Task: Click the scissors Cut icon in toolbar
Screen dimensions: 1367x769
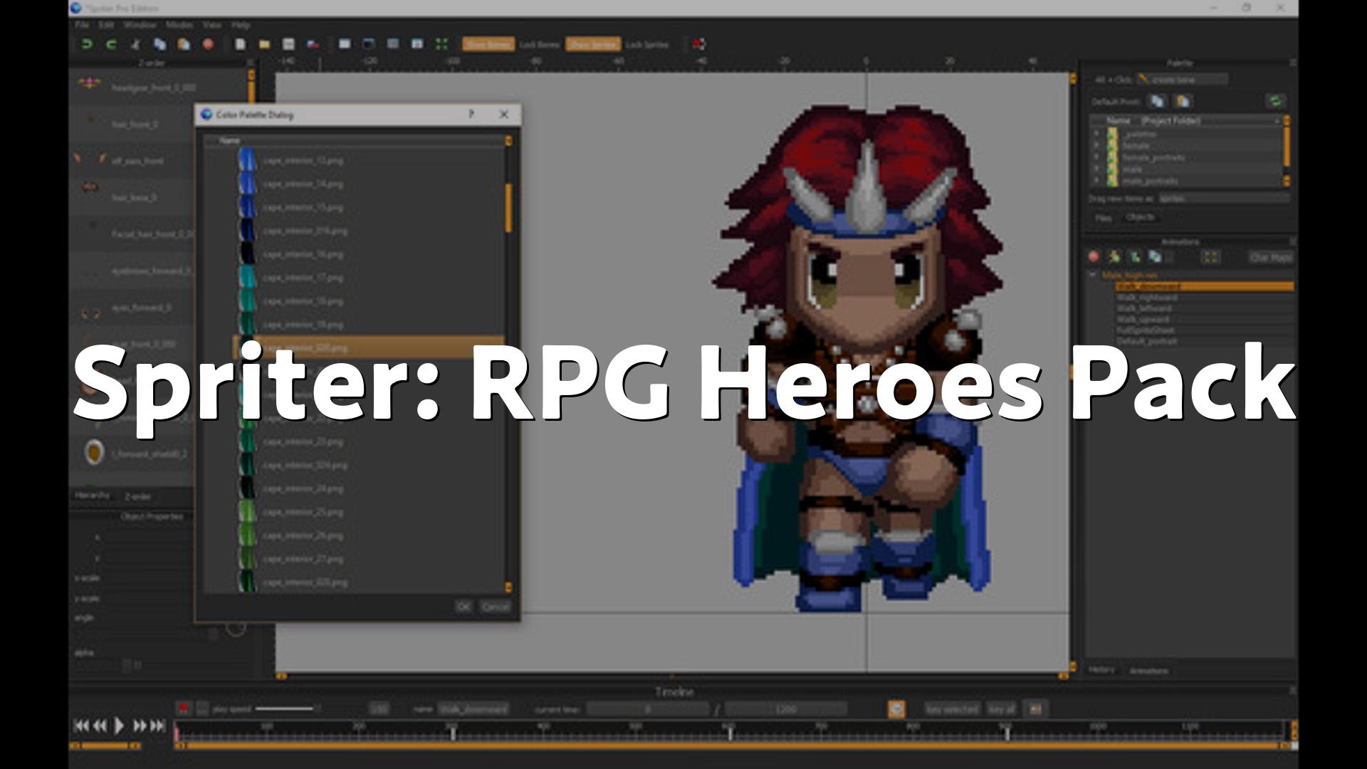Action: (x=135, y=44)
